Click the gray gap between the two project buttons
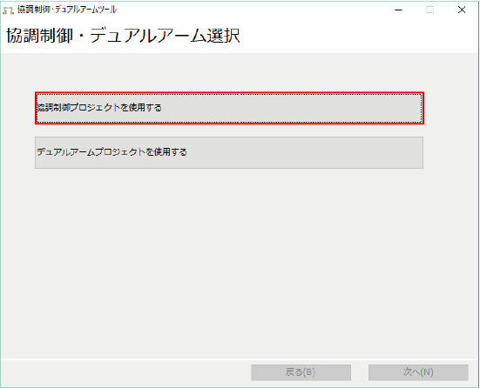Viewport: 480px width, 388px height. click(x=229, y=130)
